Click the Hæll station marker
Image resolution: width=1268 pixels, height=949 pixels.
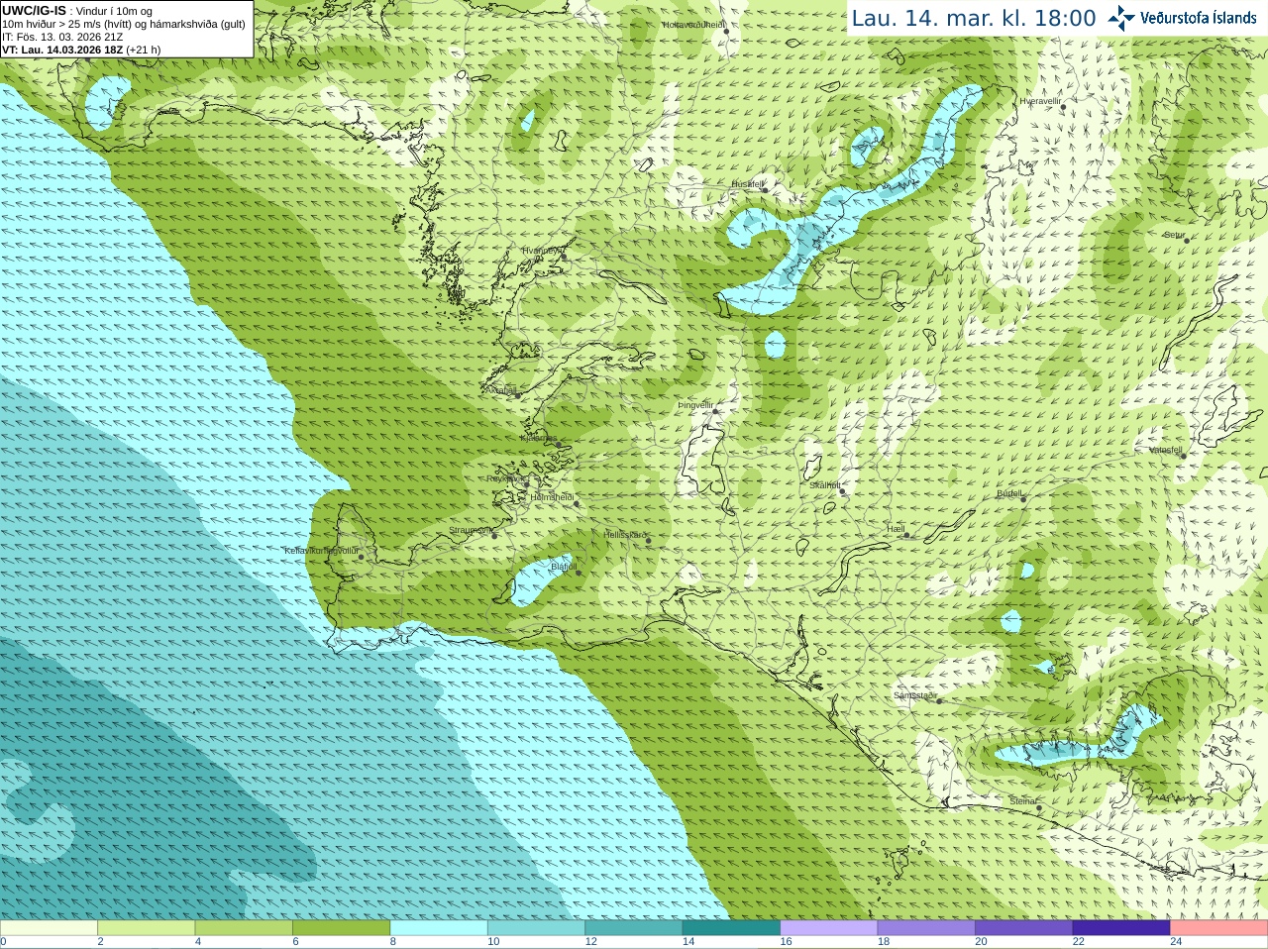point(906,535)
